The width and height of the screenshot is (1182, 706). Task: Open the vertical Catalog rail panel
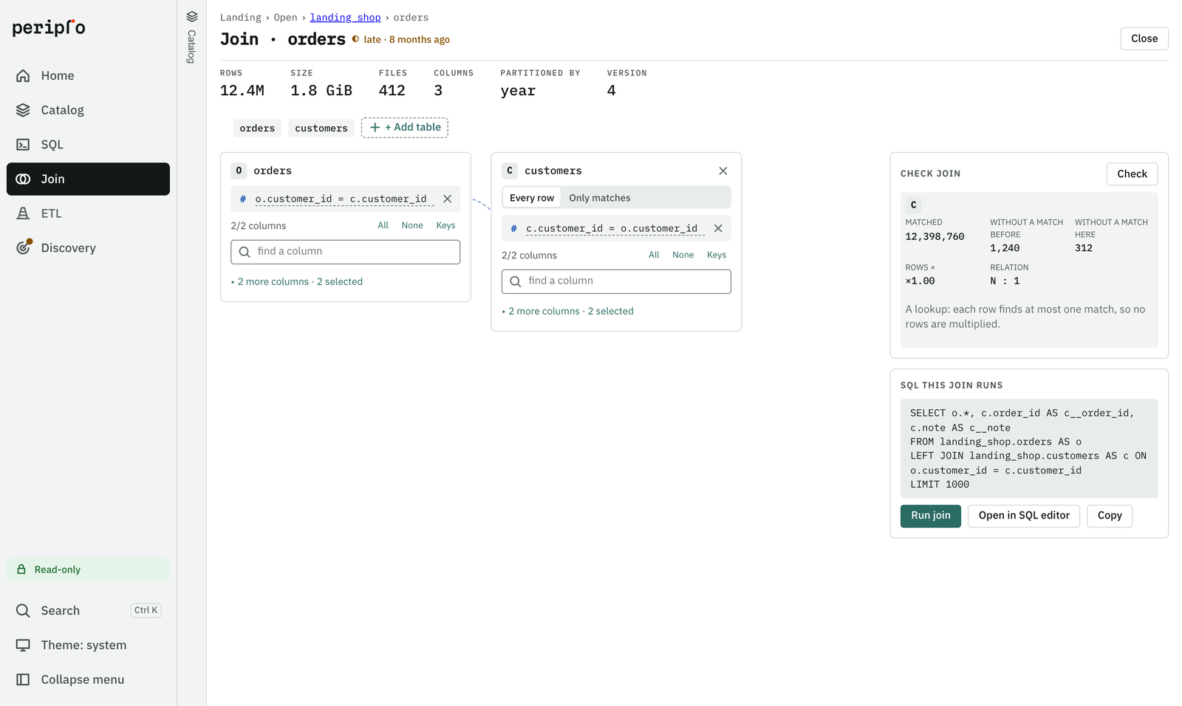[191, 37]
